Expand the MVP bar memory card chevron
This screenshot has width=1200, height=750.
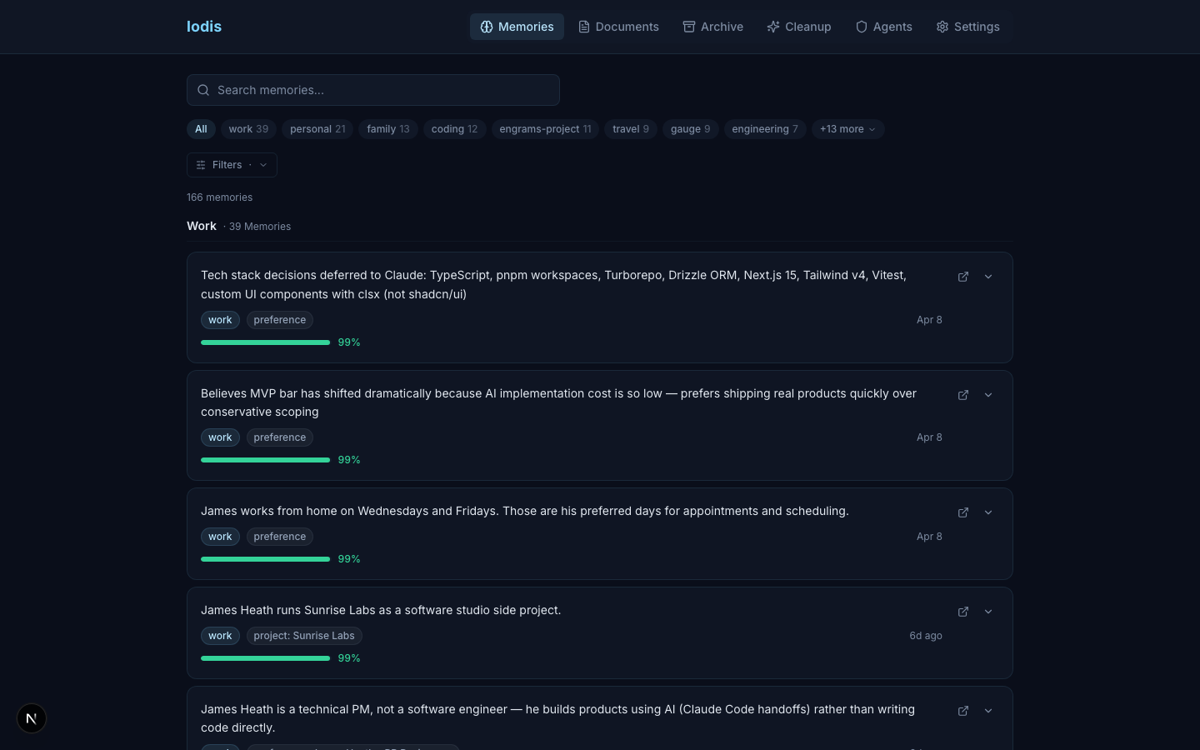pos(988,394)
